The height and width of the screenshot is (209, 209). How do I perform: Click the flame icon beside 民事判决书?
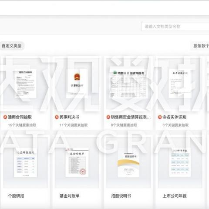tap(57, 117)
